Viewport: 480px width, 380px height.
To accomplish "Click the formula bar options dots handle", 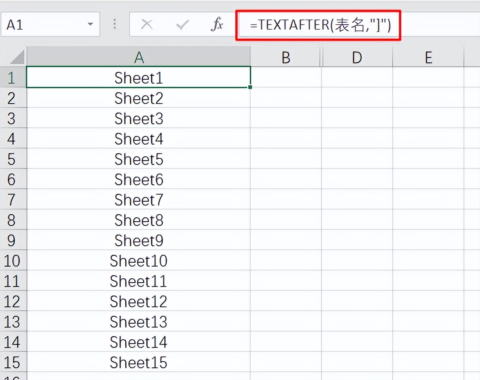I will pyautogui.click(x=114, y=24).
